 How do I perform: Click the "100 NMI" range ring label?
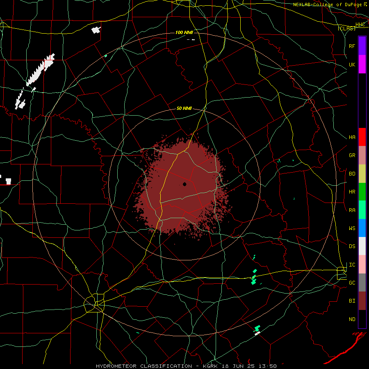point(184,32)
